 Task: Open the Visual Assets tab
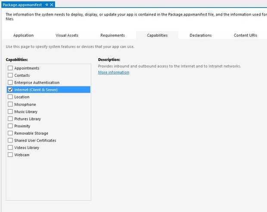pyautogui.click(x=67, y=35)
